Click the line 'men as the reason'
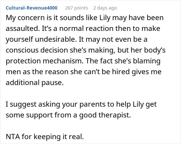The image size is (181, 144). click(x=84, y=72)
